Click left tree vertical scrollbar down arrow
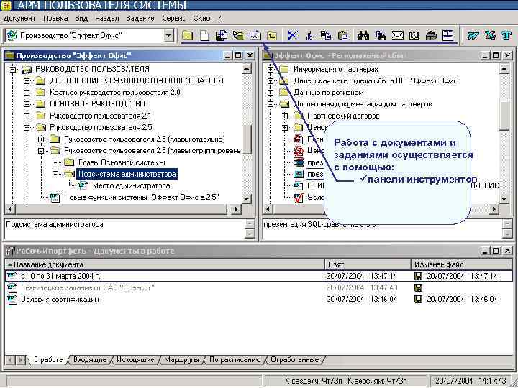This screenshot has width=518, height=388. 247,198
